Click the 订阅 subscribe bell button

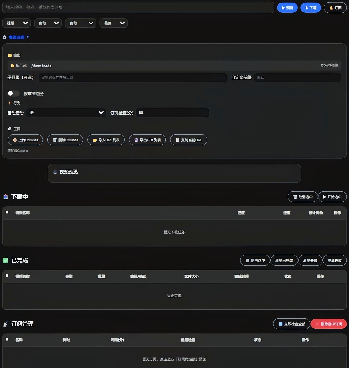pyautogui.click(x=335, y=8)
